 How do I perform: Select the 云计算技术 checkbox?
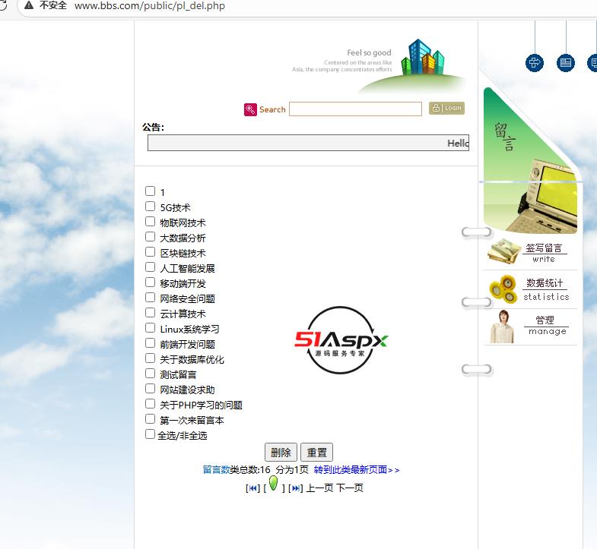150,313
